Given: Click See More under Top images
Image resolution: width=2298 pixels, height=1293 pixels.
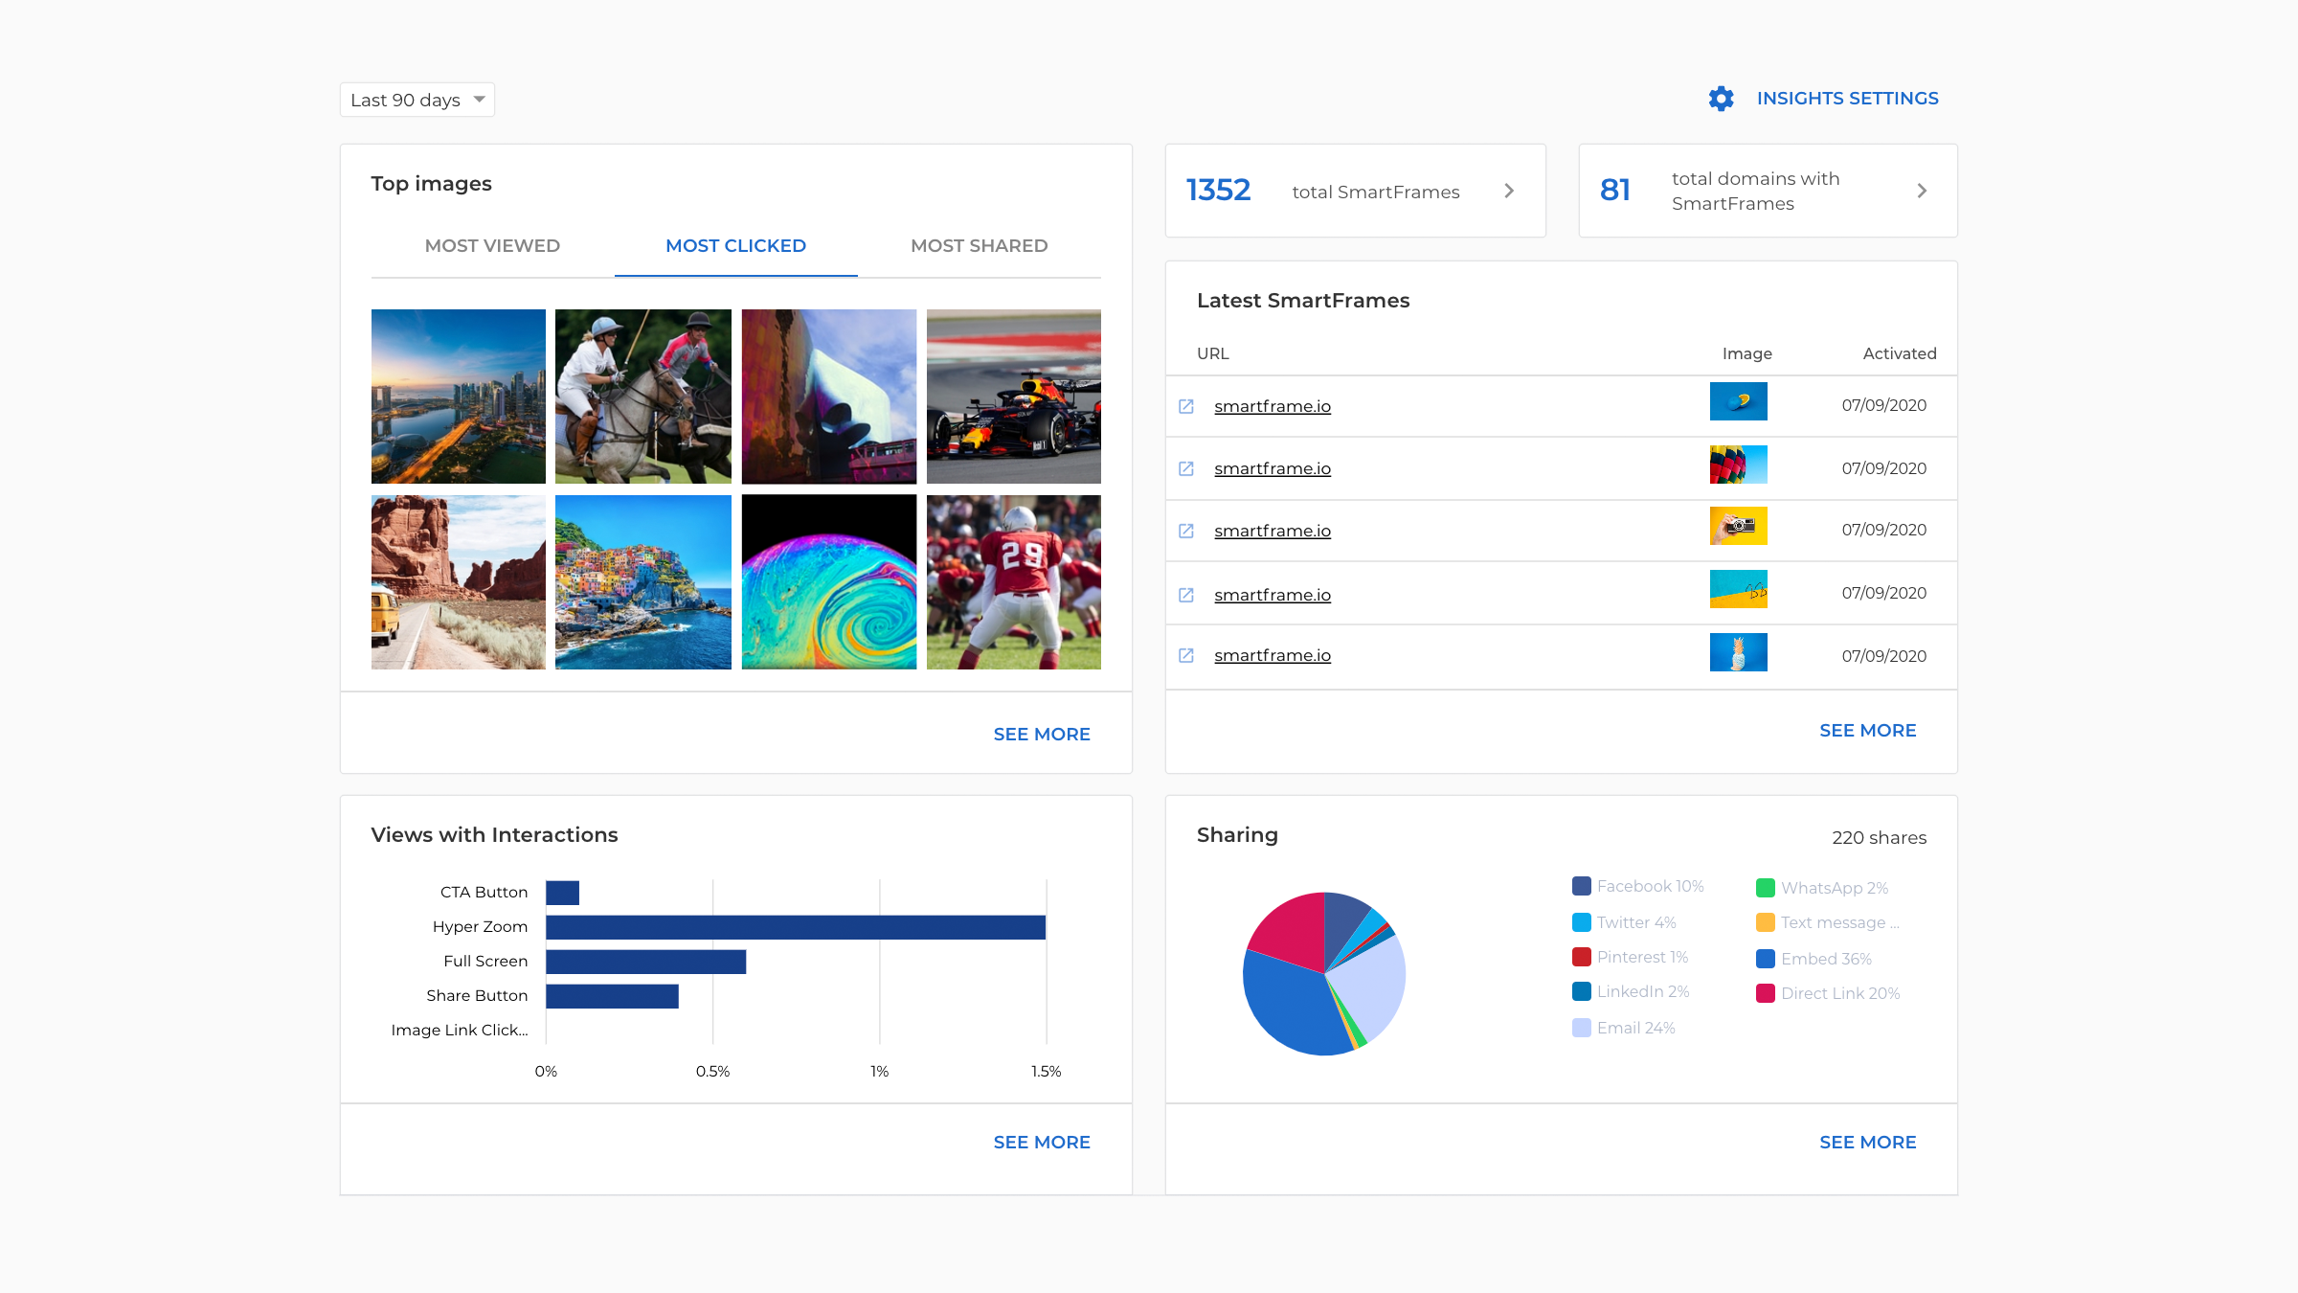Looking at the screenshot, I should 1041,734.
